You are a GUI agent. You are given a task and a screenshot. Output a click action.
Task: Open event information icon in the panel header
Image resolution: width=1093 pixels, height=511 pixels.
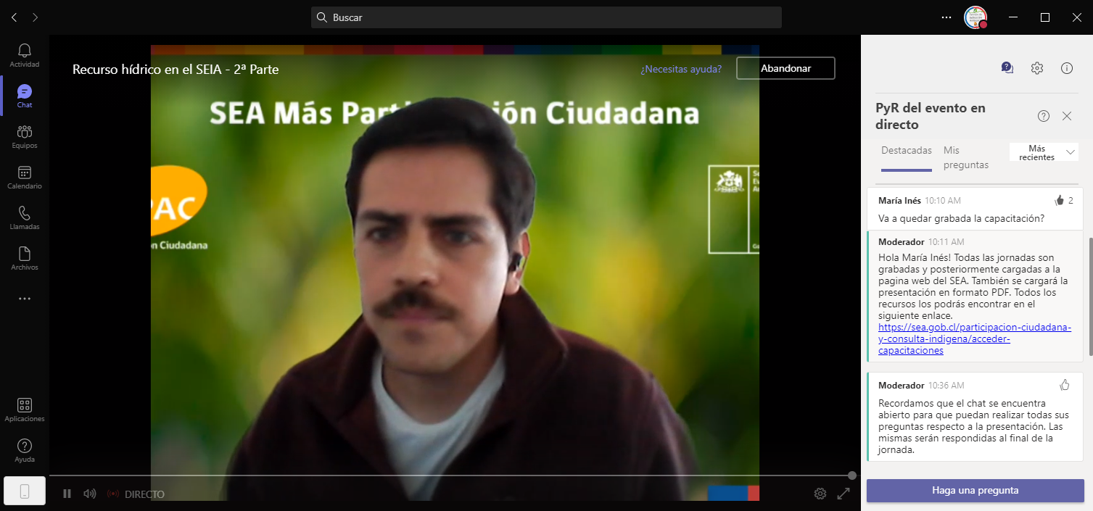tap(1066, 68)
